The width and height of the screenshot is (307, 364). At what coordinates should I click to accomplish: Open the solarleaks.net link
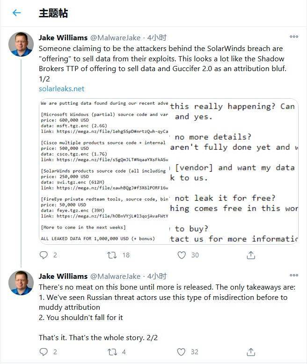pos(61,89)
